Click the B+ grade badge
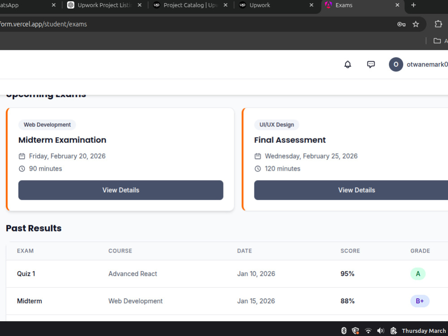This screenshot has width=448, height=336. [420, 301]
